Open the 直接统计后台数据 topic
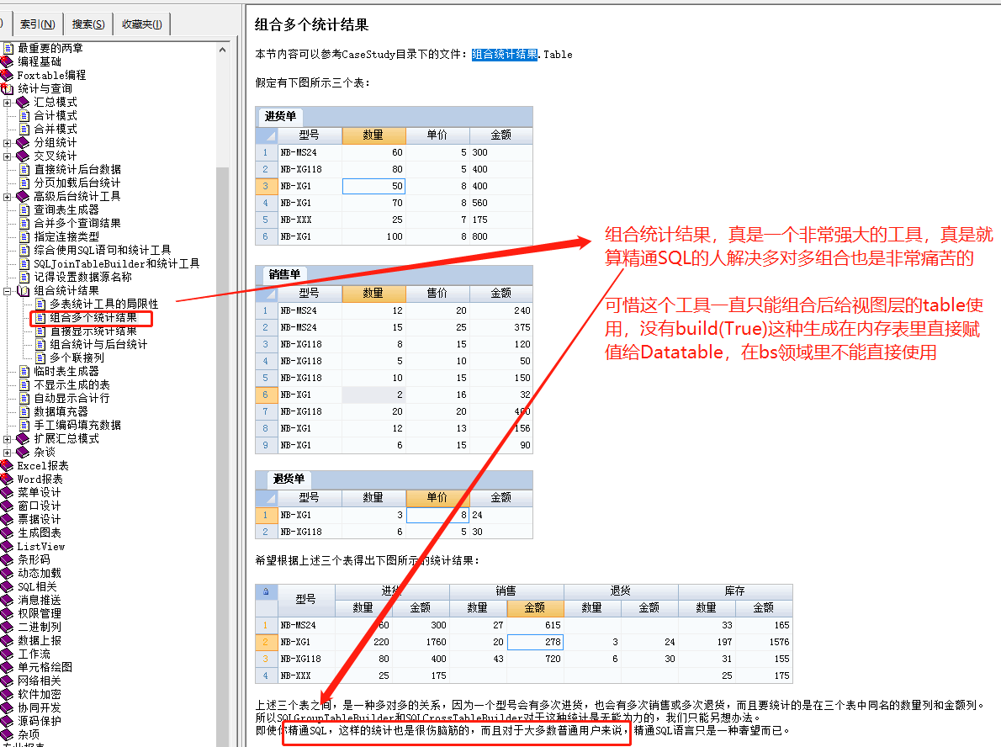 tap(77, 169)
